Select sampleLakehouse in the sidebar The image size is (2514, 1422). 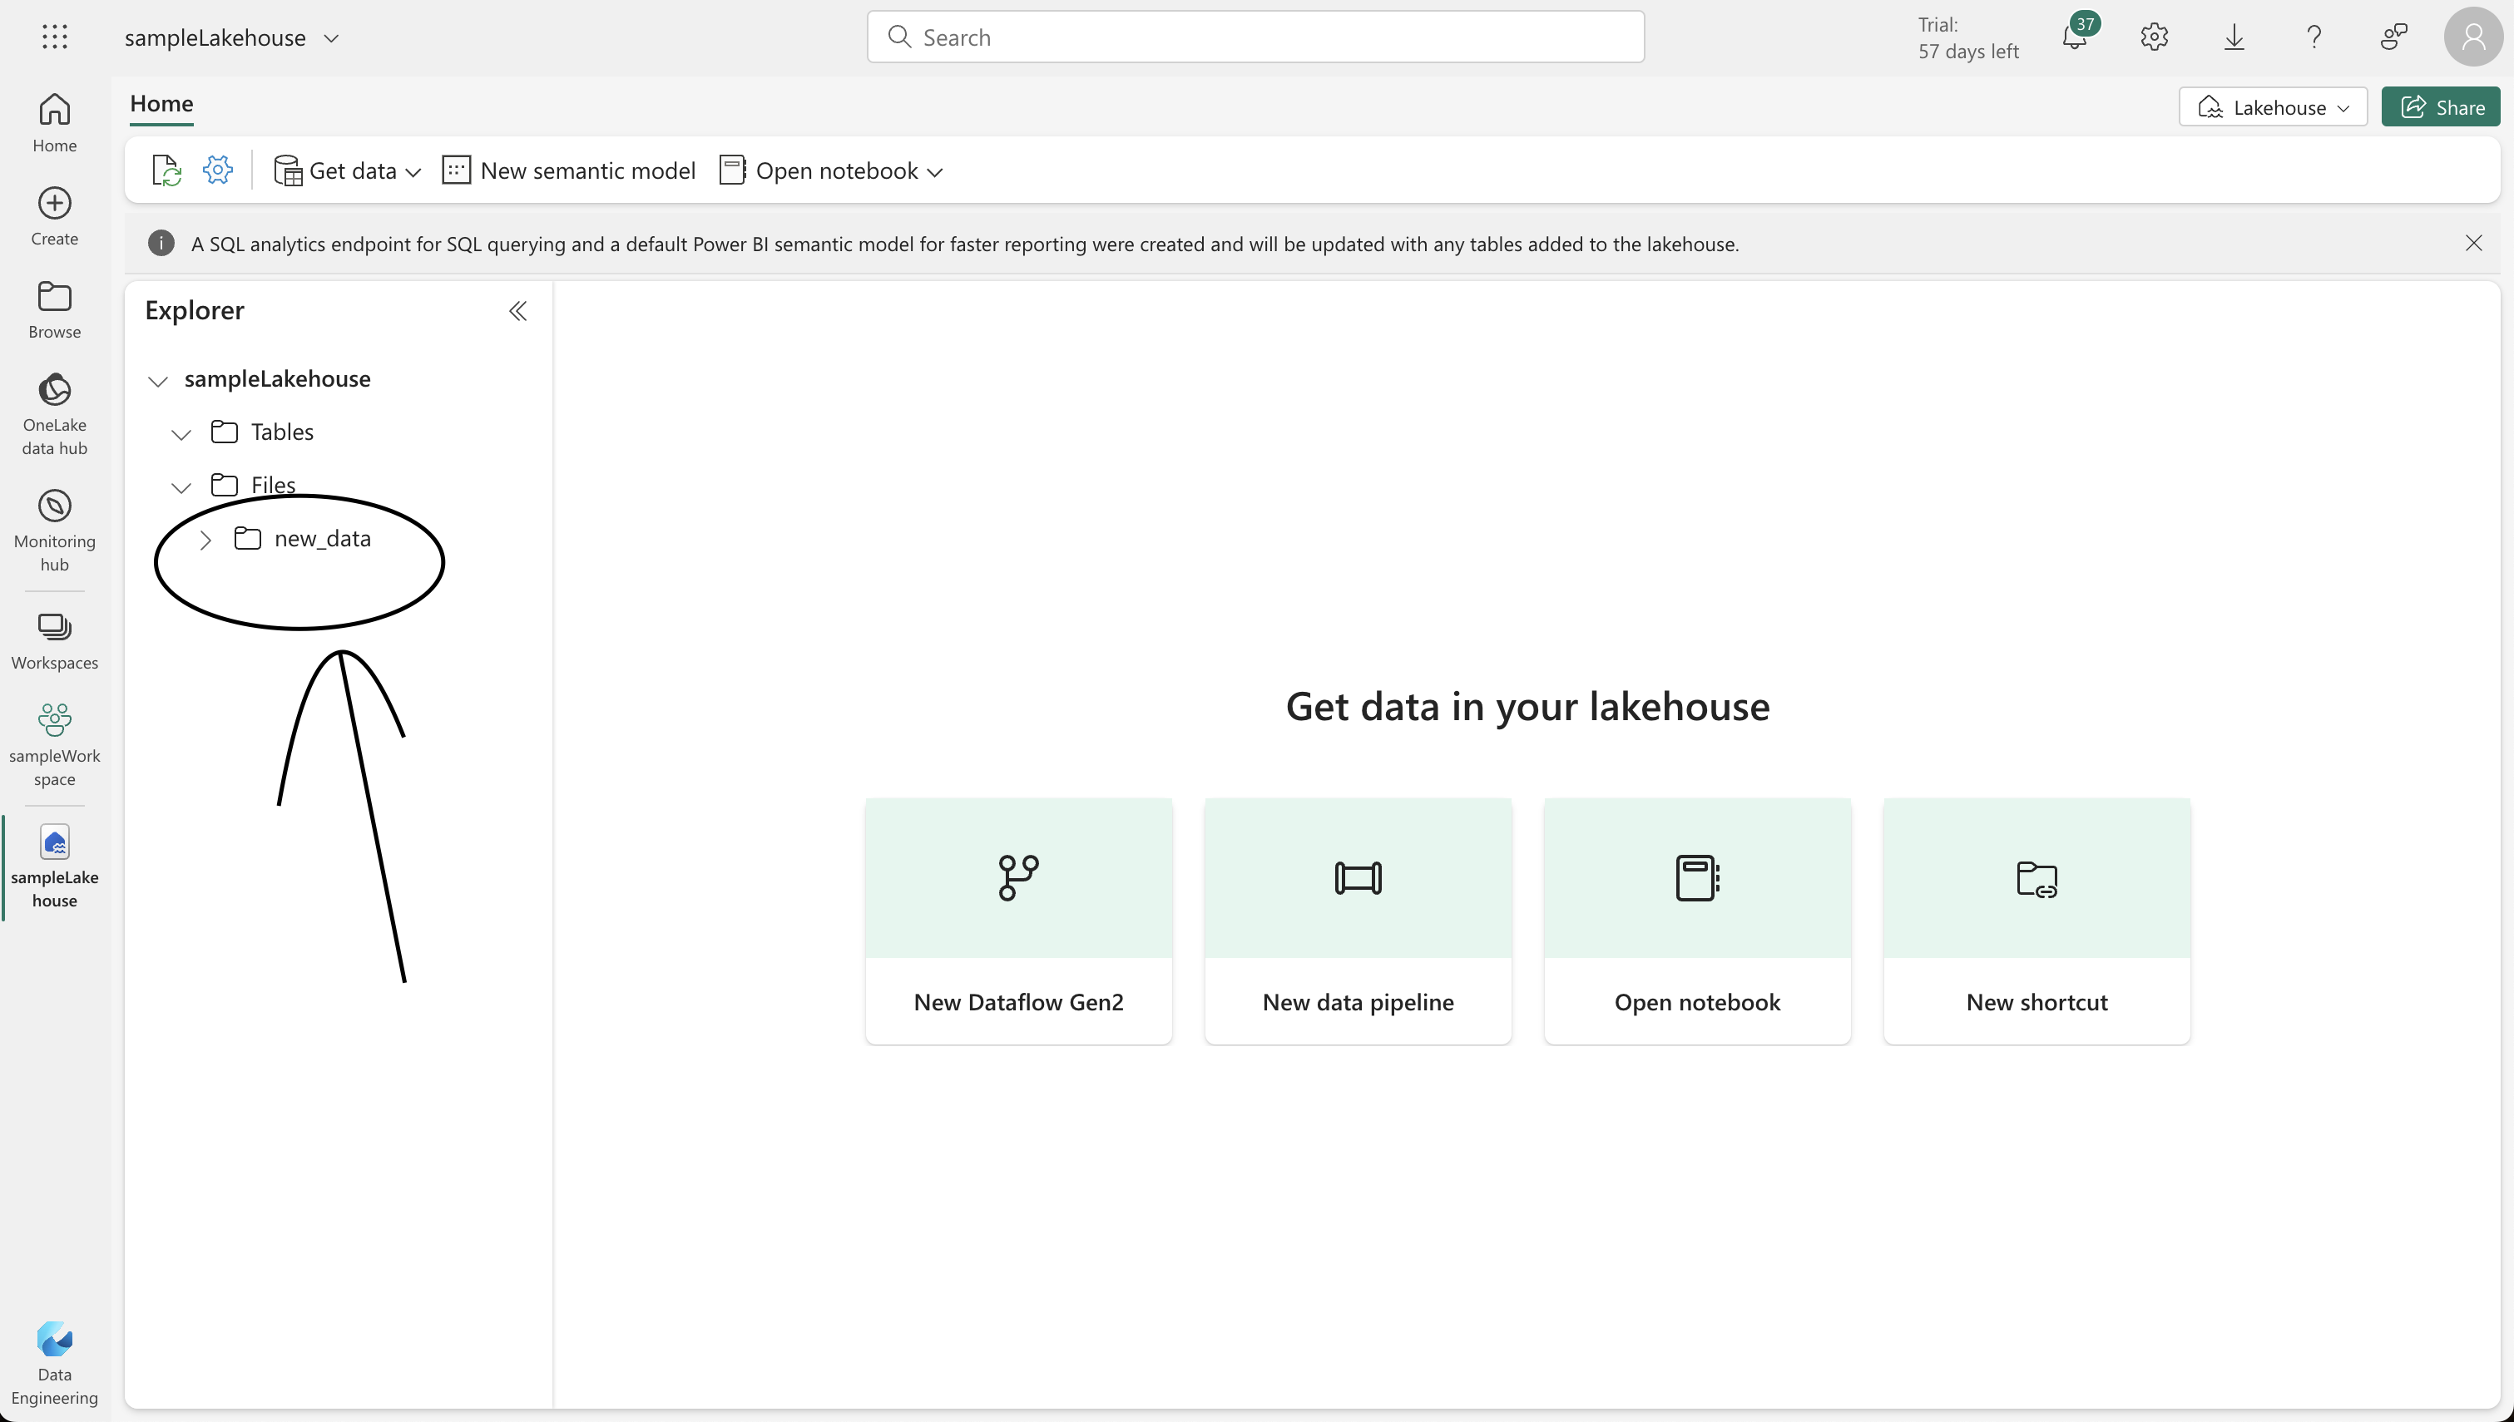point(55,867)
